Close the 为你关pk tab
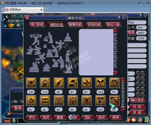151x125 pixels. click(x=41, y=10)
